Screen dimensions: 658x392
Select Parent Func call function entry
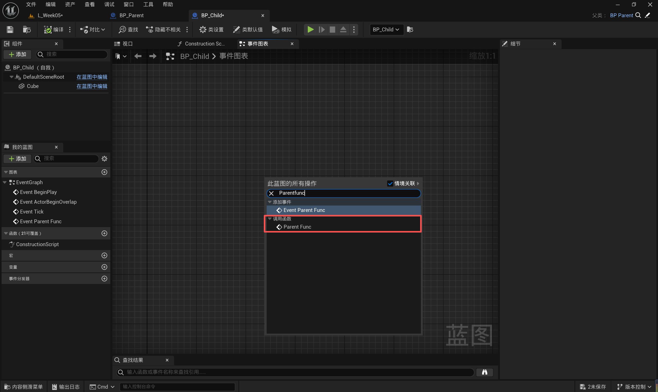pyautogui.click(x=297, y=227)
